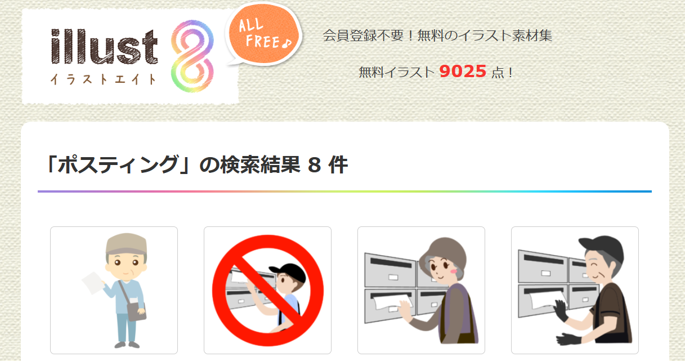The width and height of the screenshot is (685, 361).
Task: Open the elderly woman posting flyers illustration
Action: point(421,290)
